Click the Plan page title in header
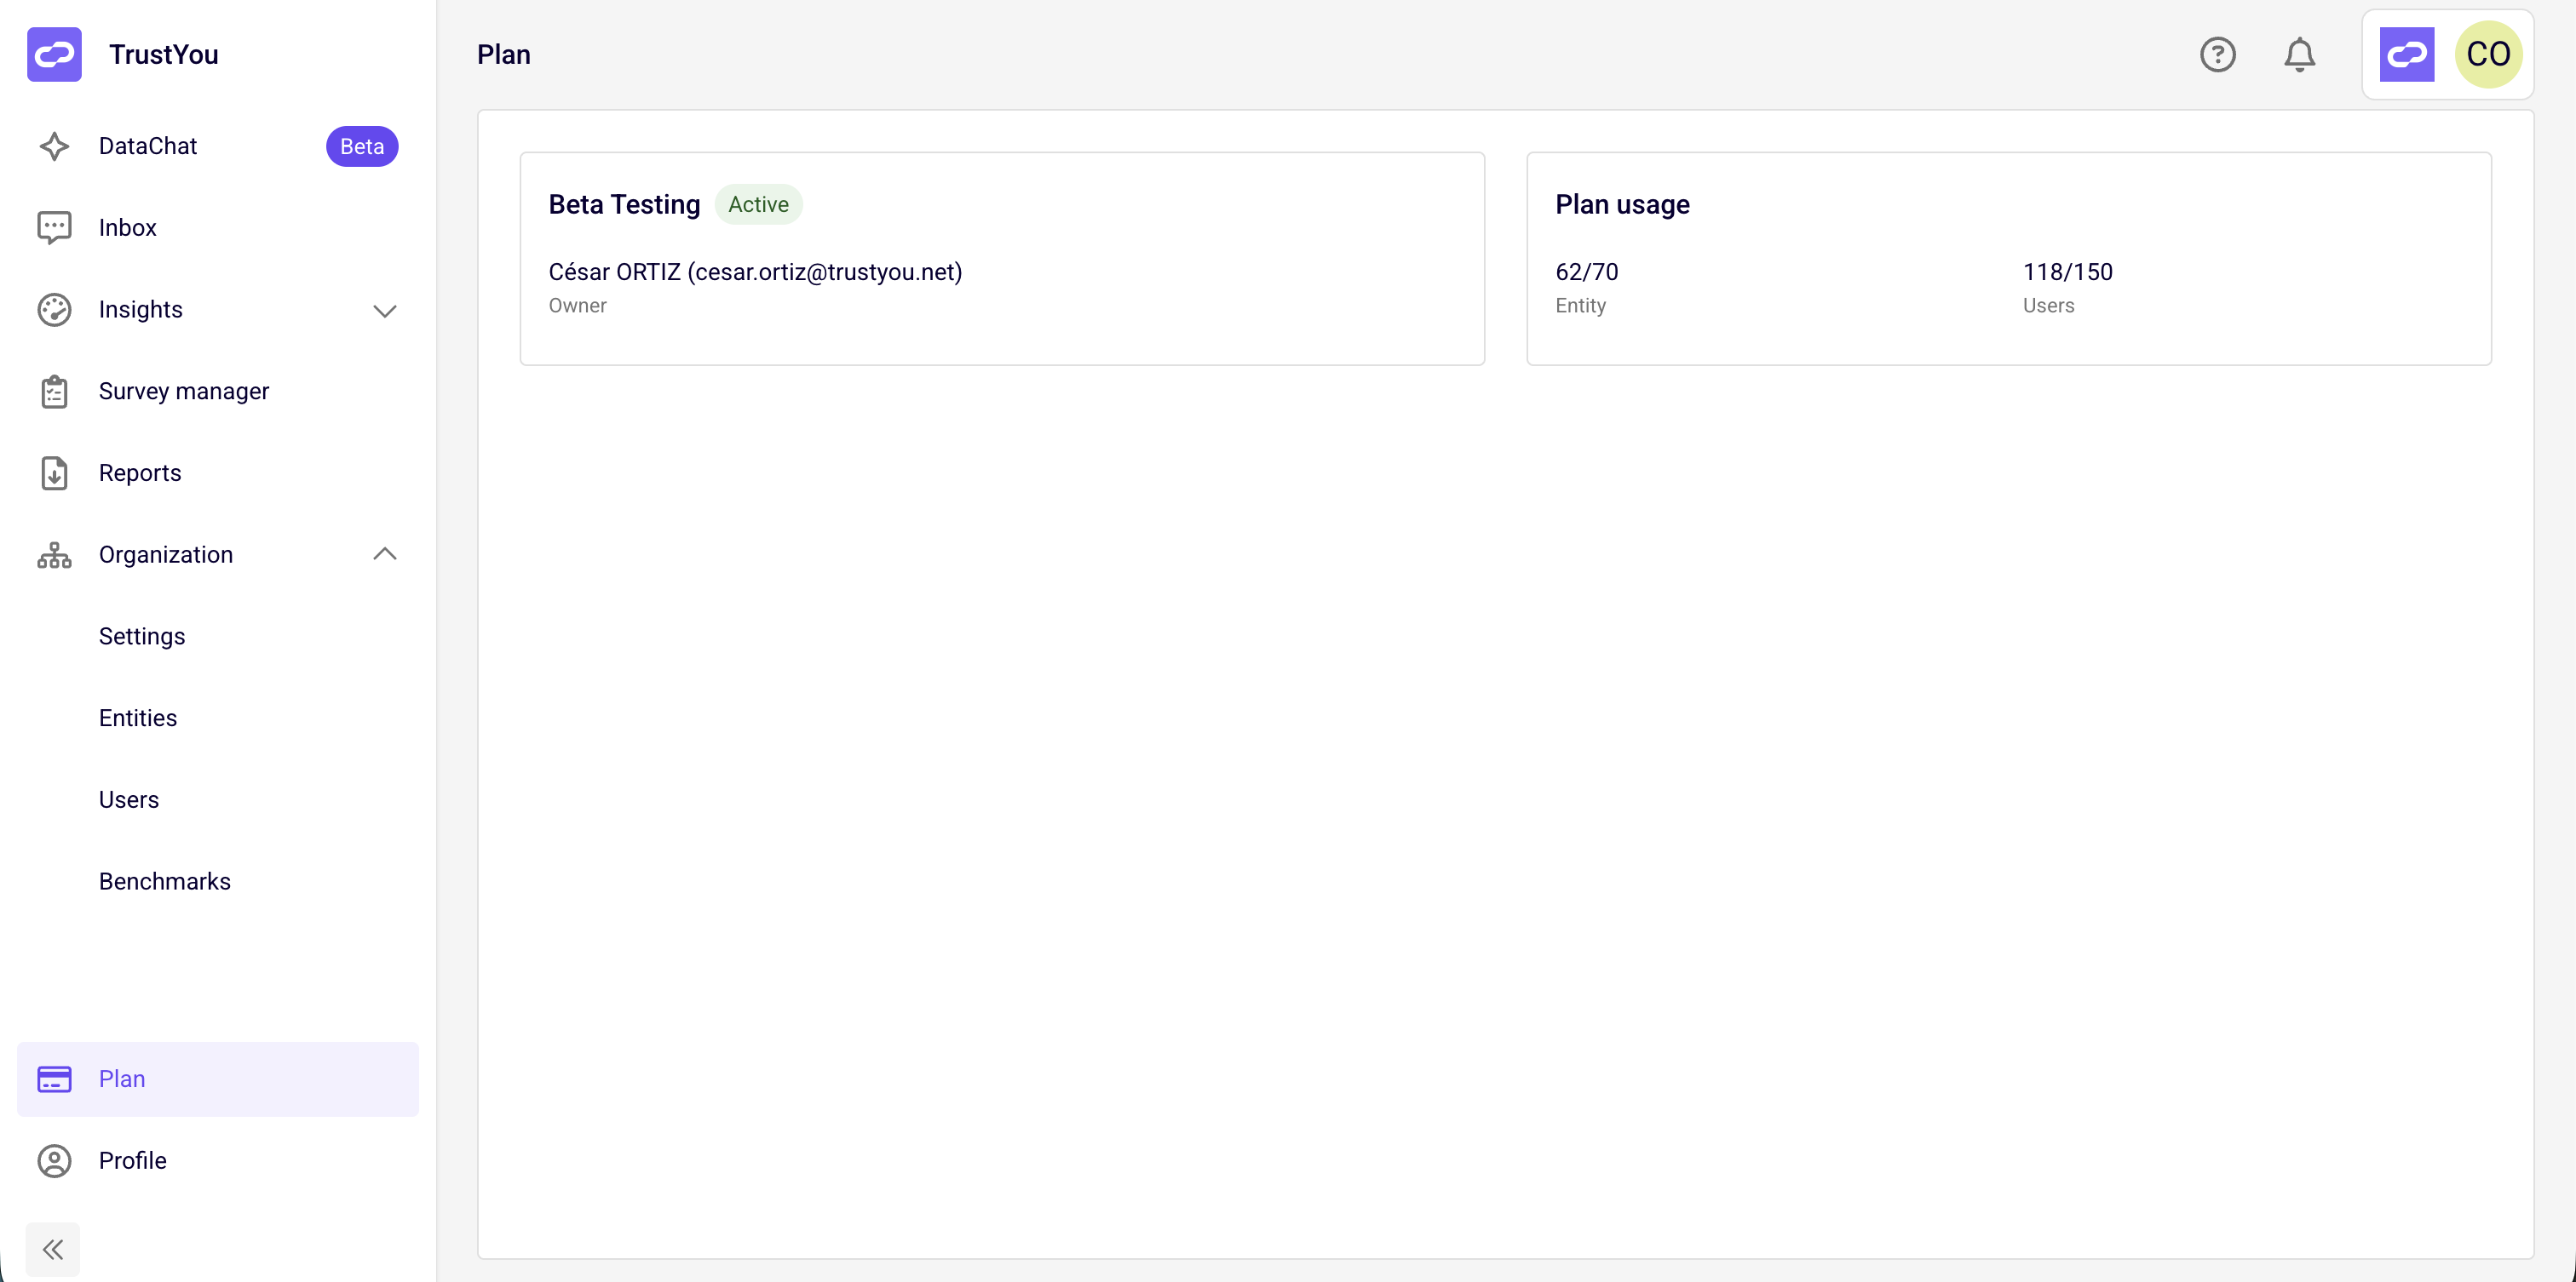 504,54
